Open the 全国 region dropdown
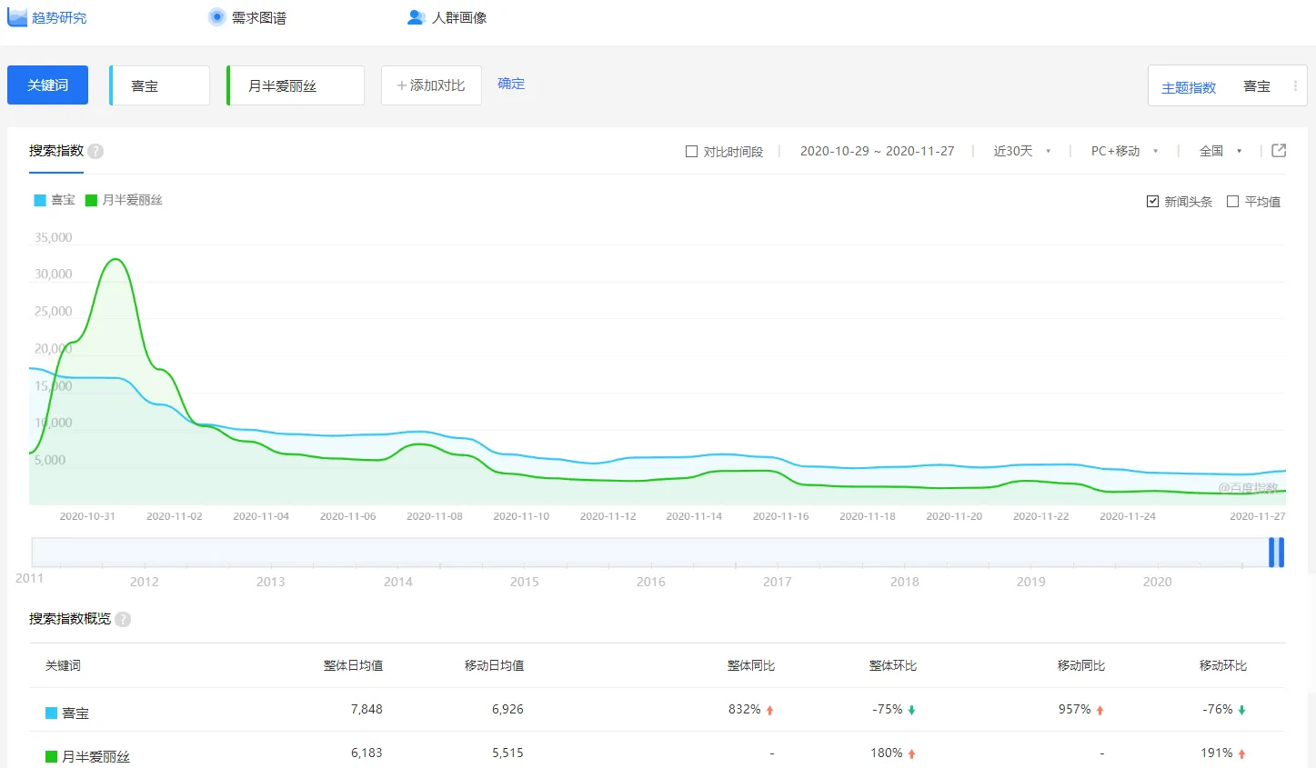The height and width of the screenshot is (768, 1316). [x=1218, y=151]
